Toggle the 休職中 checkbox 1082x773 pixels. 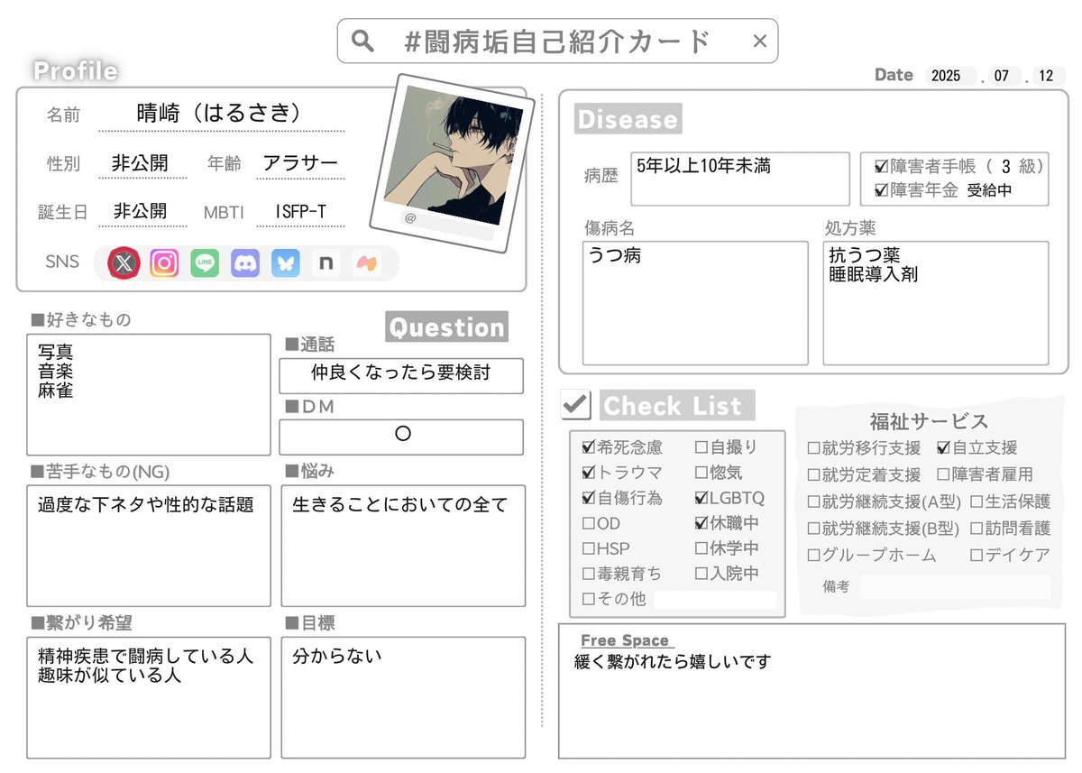(x=701, y=522)
